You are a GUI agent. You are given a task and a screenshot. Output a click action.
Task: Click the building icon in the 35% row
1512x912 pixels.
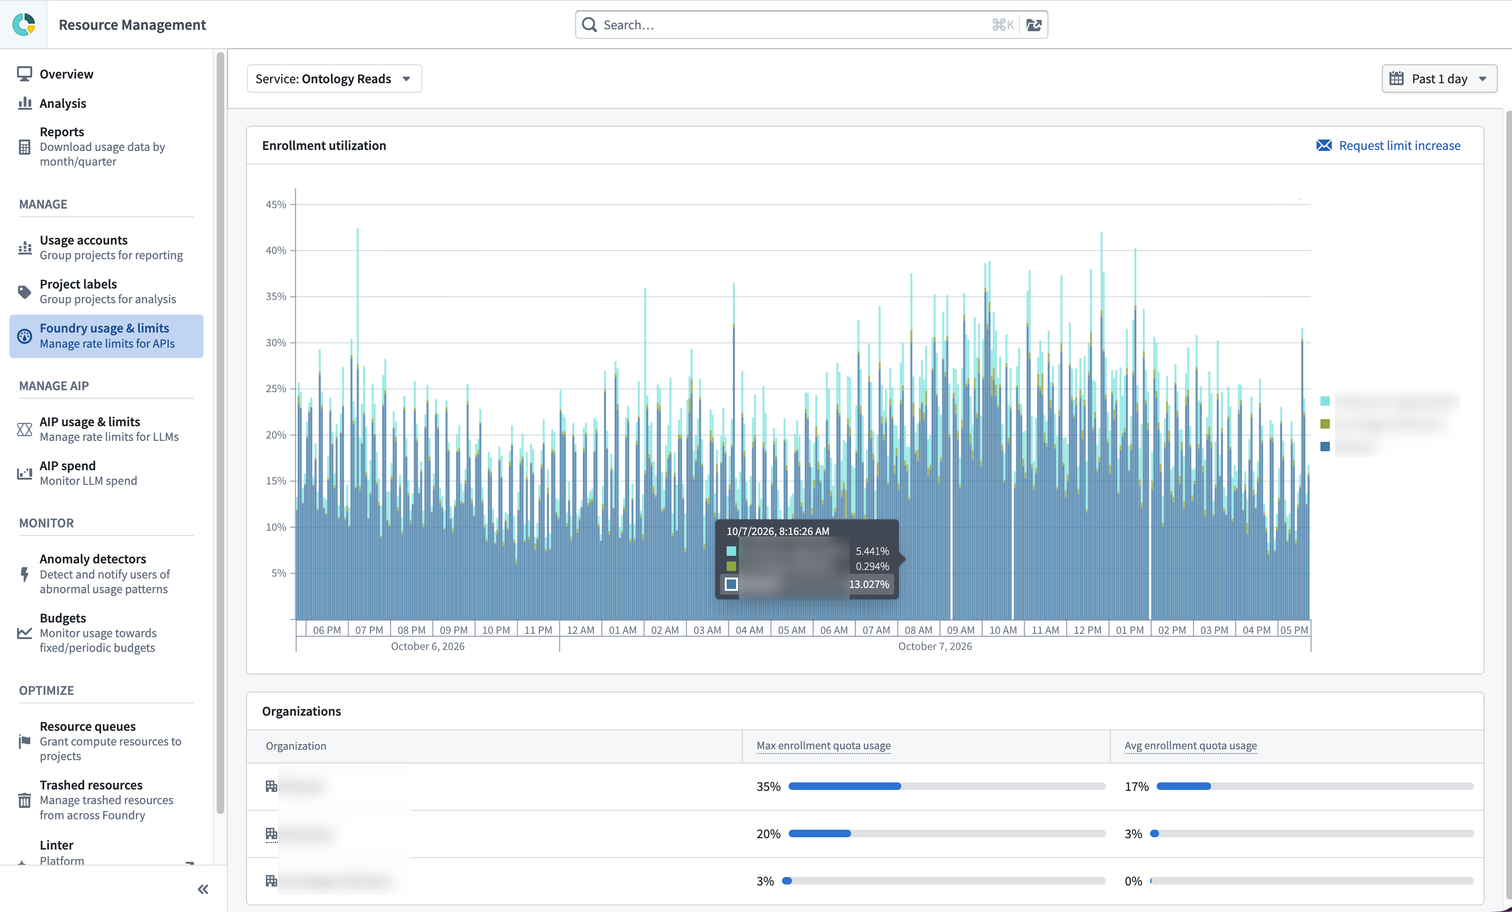(x=271, y=786)
